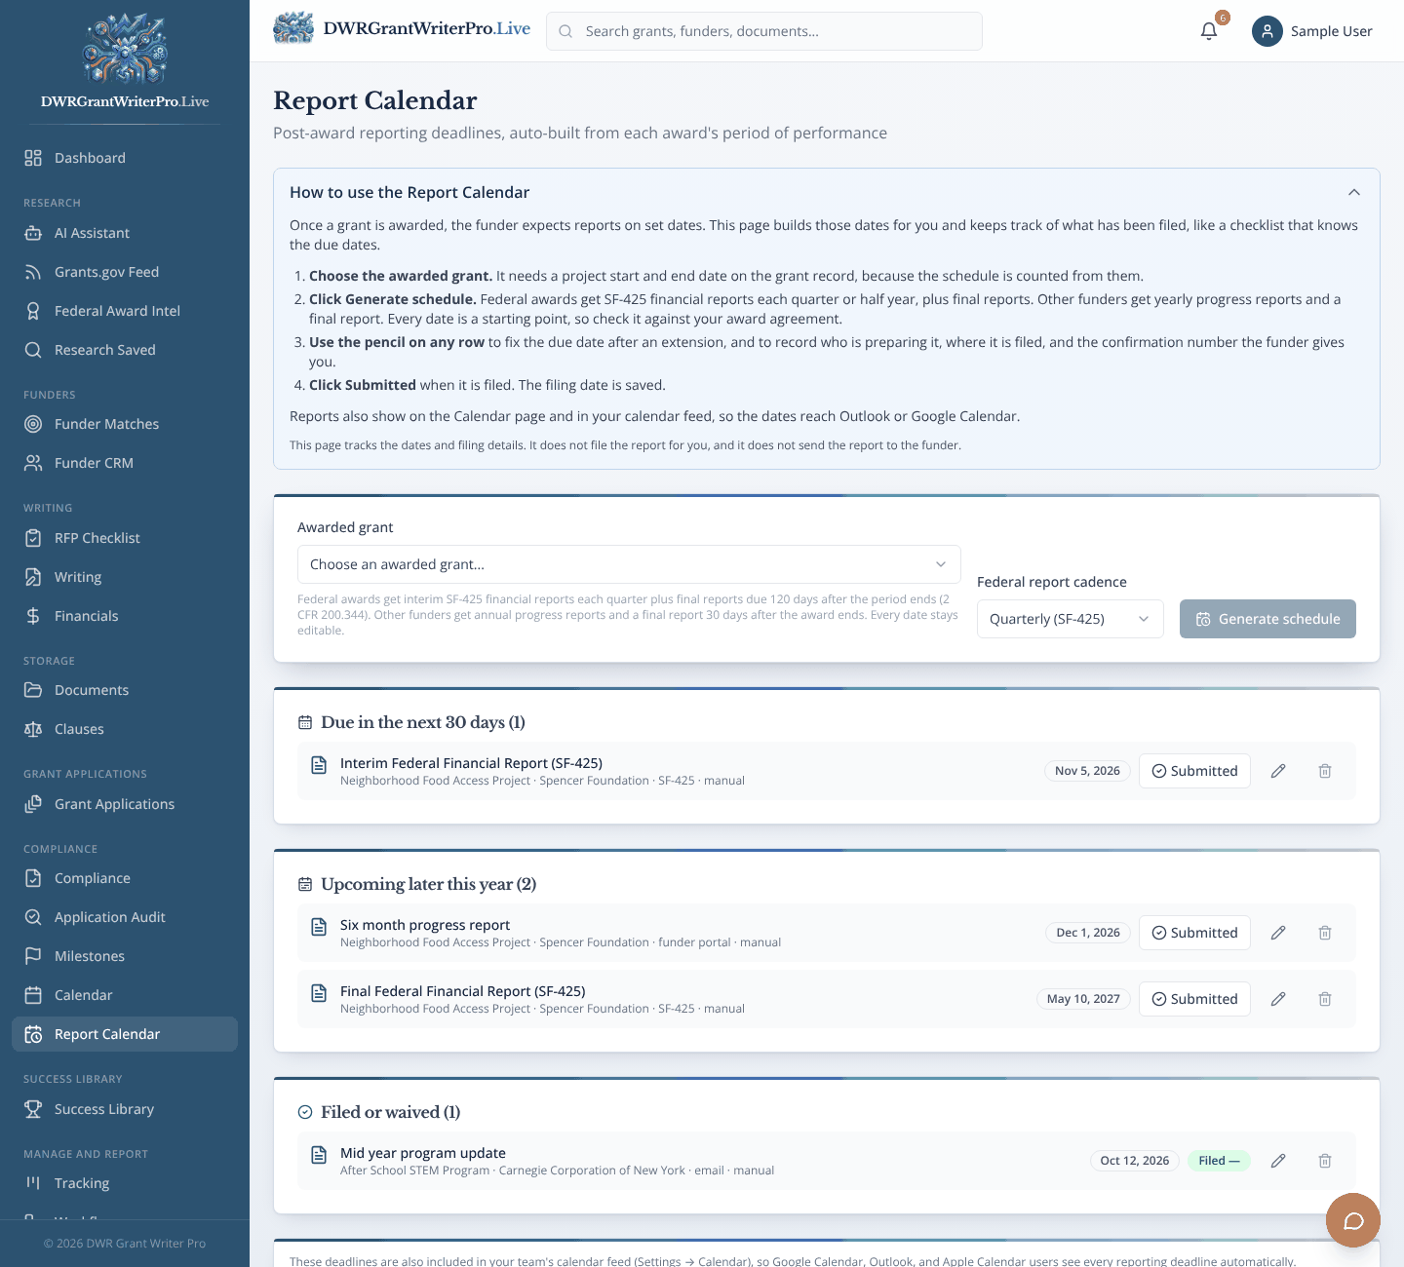Click the DWRGrantWriterPro.Live header logo
Screen dimensions: 1404x1267
[x=402, y=28]
